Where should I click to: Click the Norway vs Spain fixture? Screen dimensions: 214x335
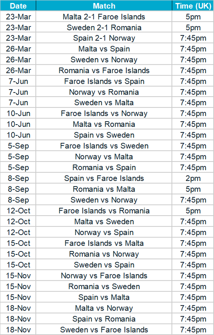tap(104, 232)
